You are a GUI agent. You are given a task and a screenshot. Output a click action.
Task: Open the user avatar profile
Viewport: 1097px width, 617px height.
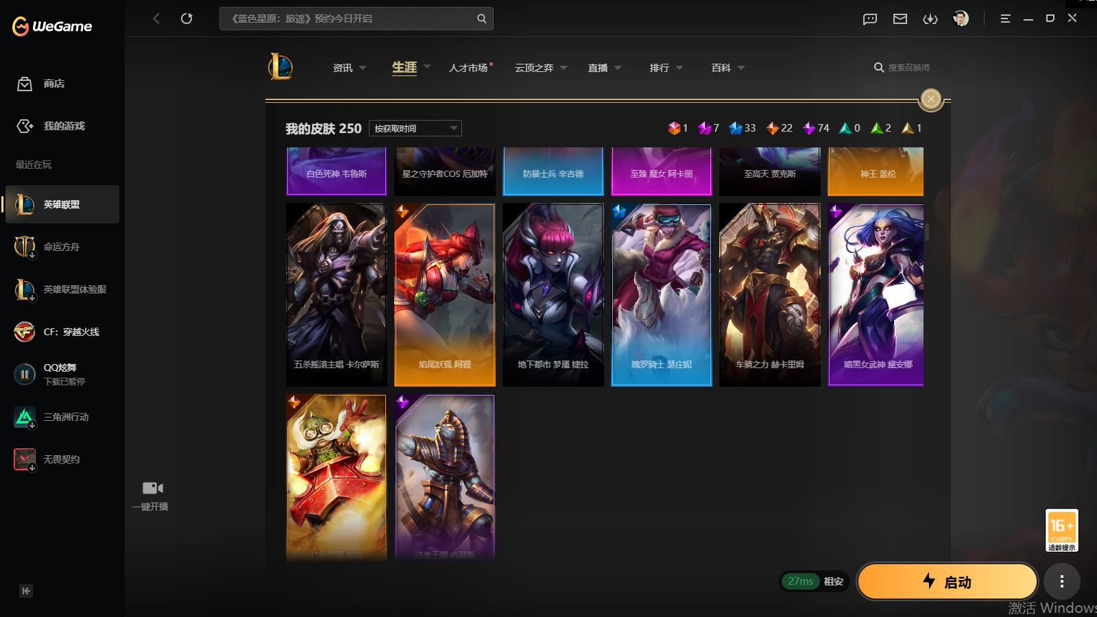pos(961,19)
